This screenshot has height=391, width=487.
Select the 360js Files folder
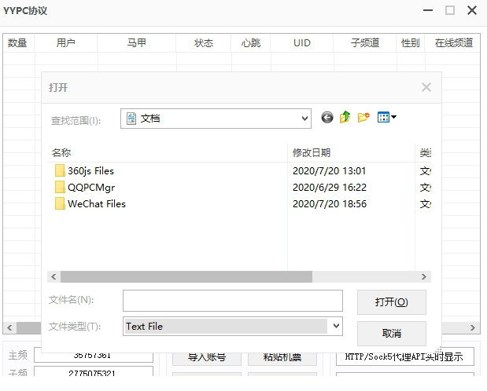(x=90, y=171)
